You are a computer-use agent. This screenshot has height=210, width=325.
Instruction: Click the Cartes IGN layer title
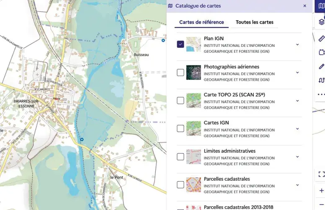tap(216, 123)
